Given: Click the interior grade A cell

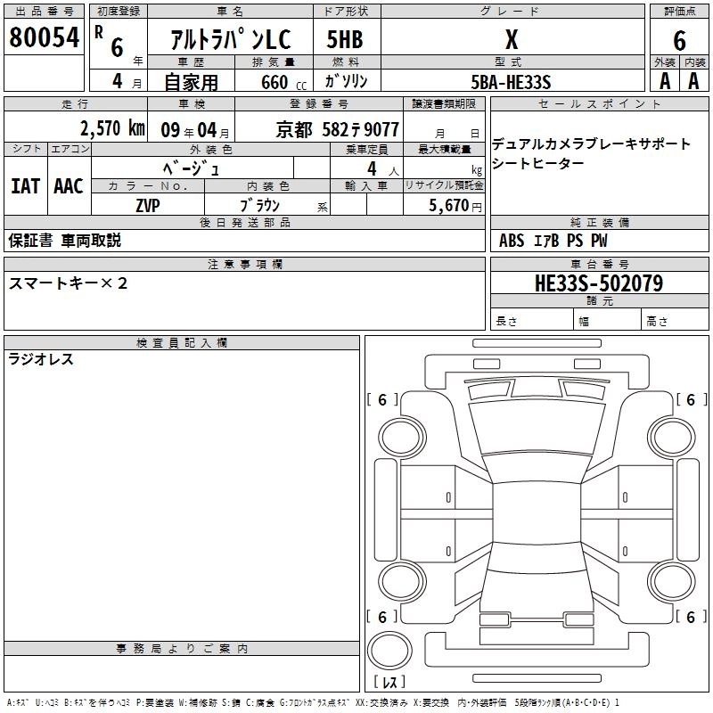Looking at the screenshot, I should click(x=693, y=81).
